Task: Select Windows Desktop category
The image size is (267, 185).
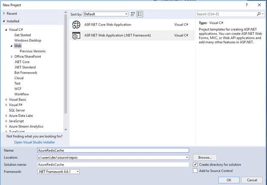Action: click(x=28, y=40)
